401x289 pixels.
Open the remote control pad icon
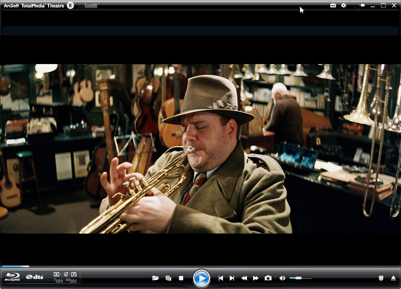click(381, 278)
